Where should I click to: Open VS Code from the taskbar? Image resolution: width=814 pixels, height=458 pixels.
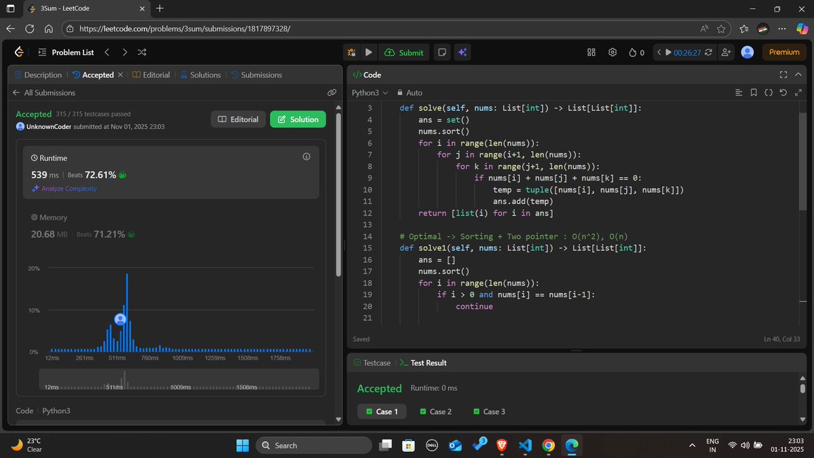[x=525, y=446]
